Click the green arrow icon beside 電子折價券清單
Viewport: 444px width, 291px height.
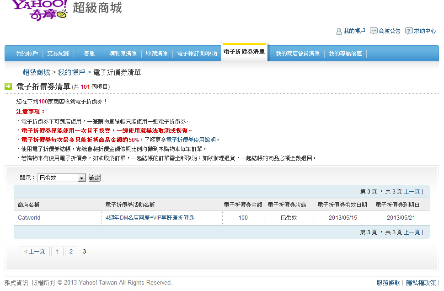click(8, 86)
